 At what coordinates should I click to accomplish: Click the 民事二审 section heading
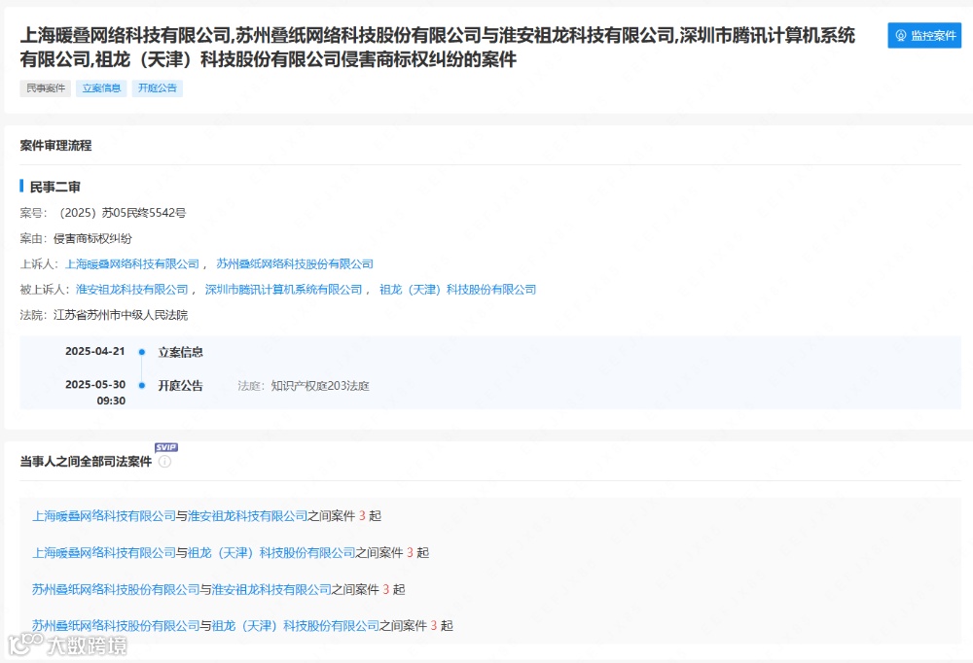[x=55, y=187]
